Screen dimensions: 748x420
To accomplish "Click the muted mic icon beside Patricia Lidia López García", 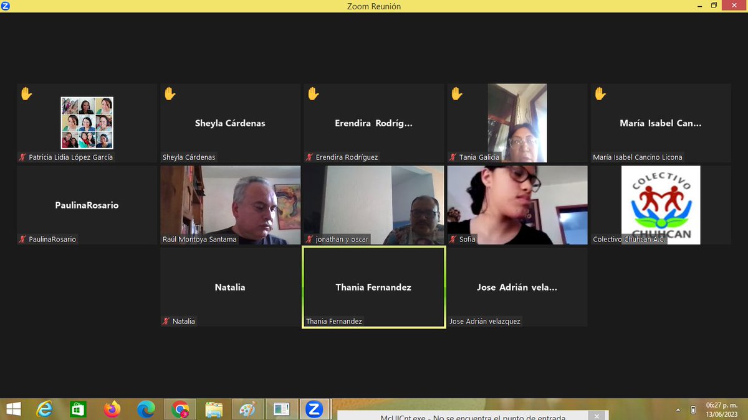I will 23,157.
